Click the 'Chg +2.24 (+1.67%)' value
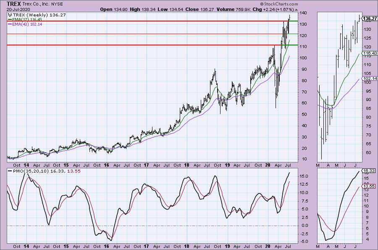The width and height of the screenshot is (378, 250). (x=273, y=9)
